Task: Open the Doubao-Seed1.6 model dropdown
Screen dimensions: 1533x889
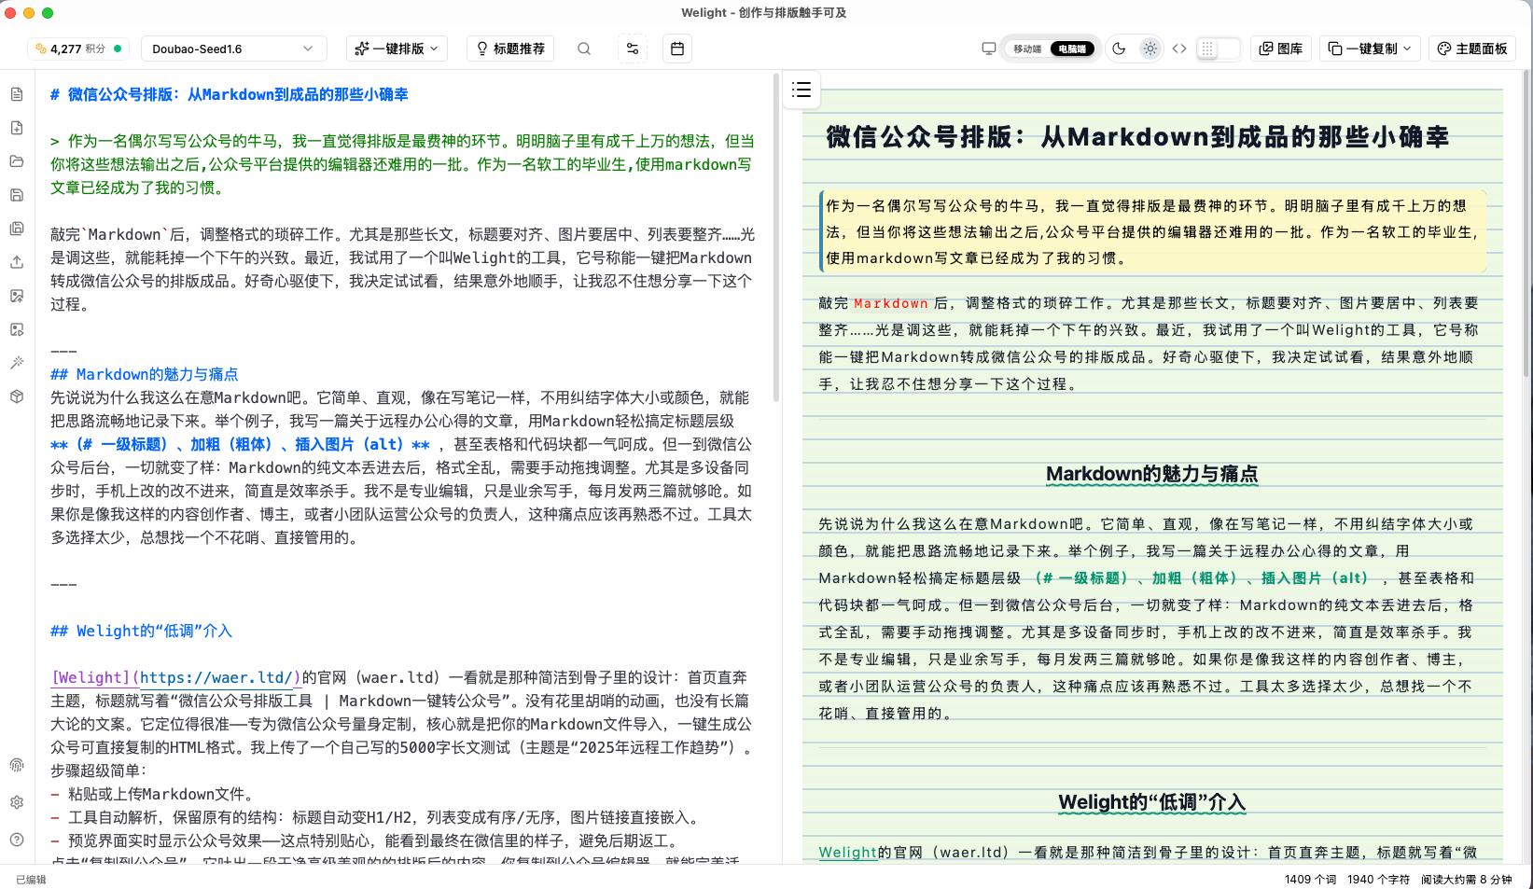Action: point(233,49)
